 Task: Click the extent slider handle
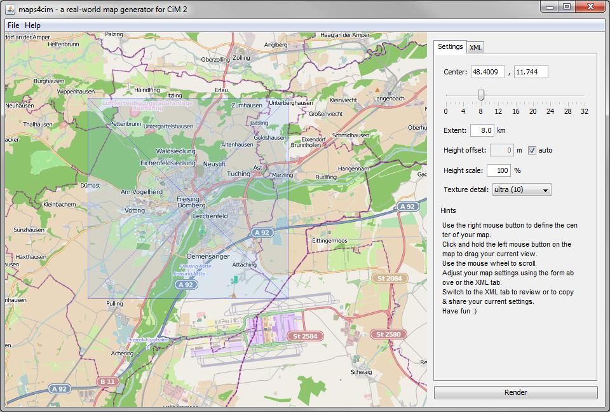(x=481, y=95)
